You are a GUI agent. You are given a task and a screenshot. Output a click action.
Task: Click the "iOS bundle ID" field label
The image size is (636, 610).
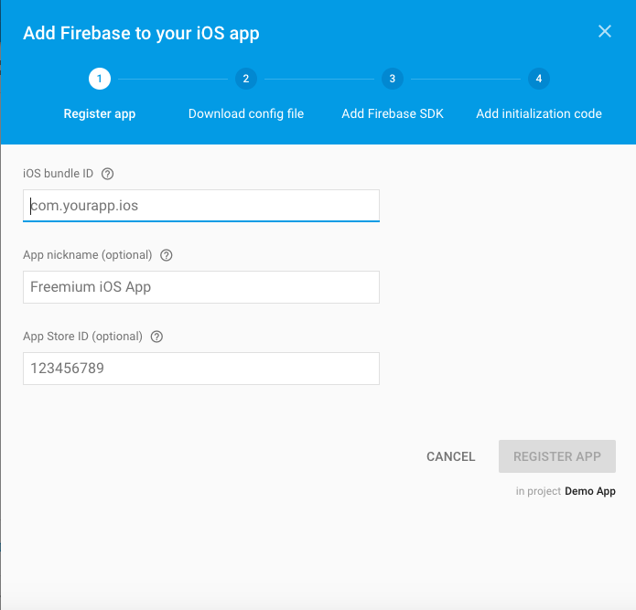pyautogui.click(x=58, y=174)
